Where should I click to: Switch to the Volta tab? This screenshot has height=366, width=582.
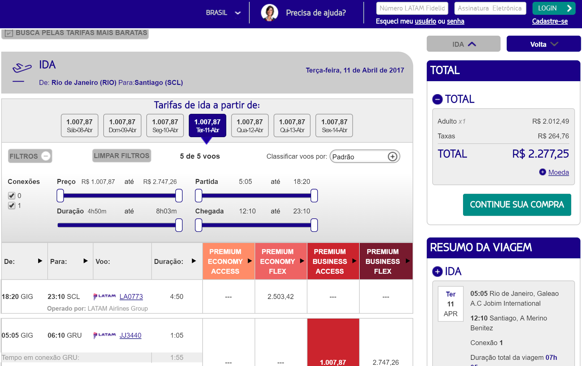point(543,44)
